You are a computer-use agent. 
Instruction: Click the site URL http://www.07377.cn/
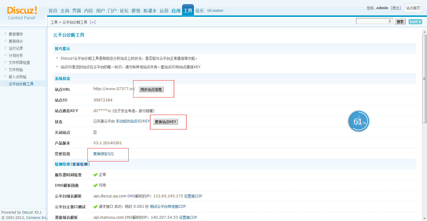[114, 89]
